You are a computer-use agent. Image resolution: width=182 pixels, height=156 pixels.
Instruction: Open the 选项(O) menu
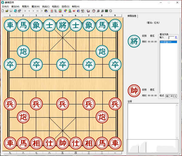(x=66, y=6)
